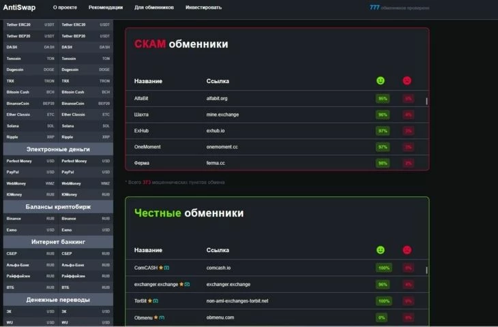Click the «Интернет банкинг» section header
The height and width of the screenshot is (327, 498).
[58, 242]
